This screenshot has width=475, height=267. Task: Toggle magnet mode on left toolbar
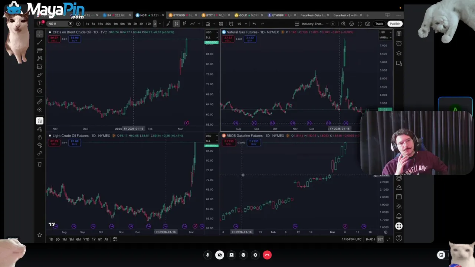40,121
